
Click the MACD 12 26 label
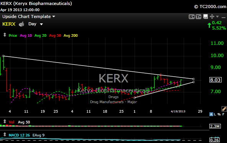point(19,135)
